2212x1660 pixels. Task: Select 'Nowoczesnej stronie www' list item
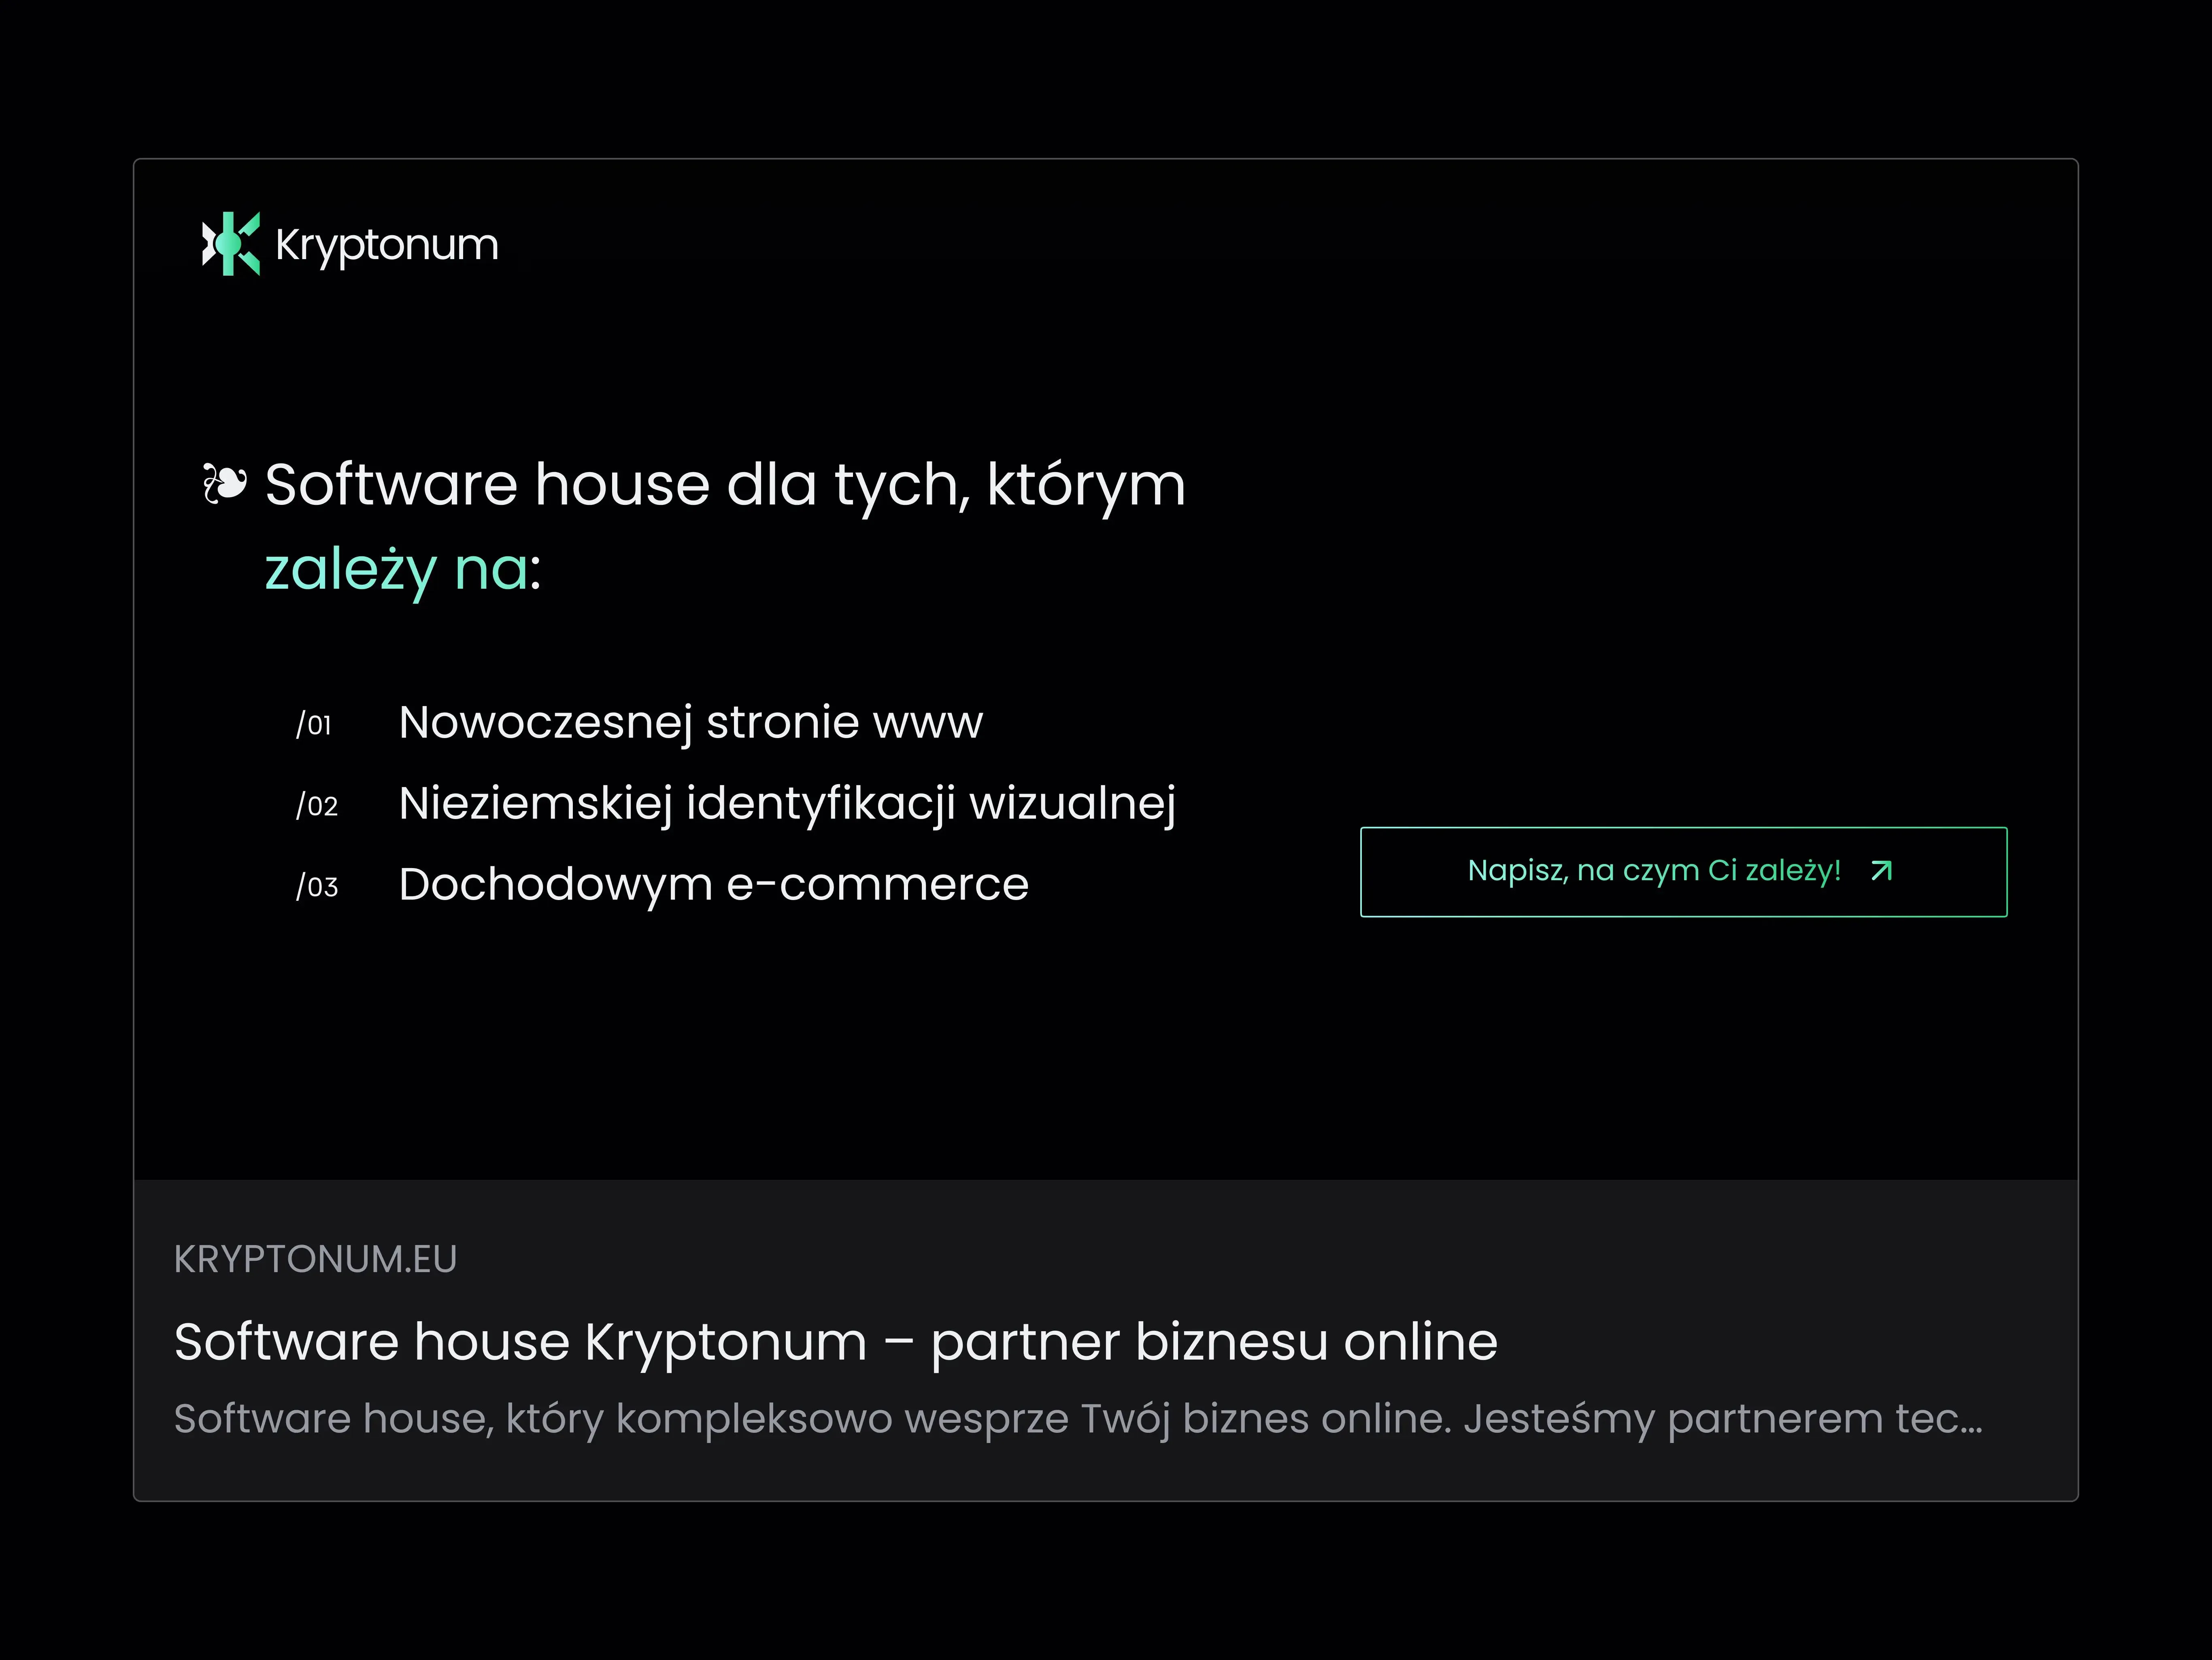coord(690,722)
